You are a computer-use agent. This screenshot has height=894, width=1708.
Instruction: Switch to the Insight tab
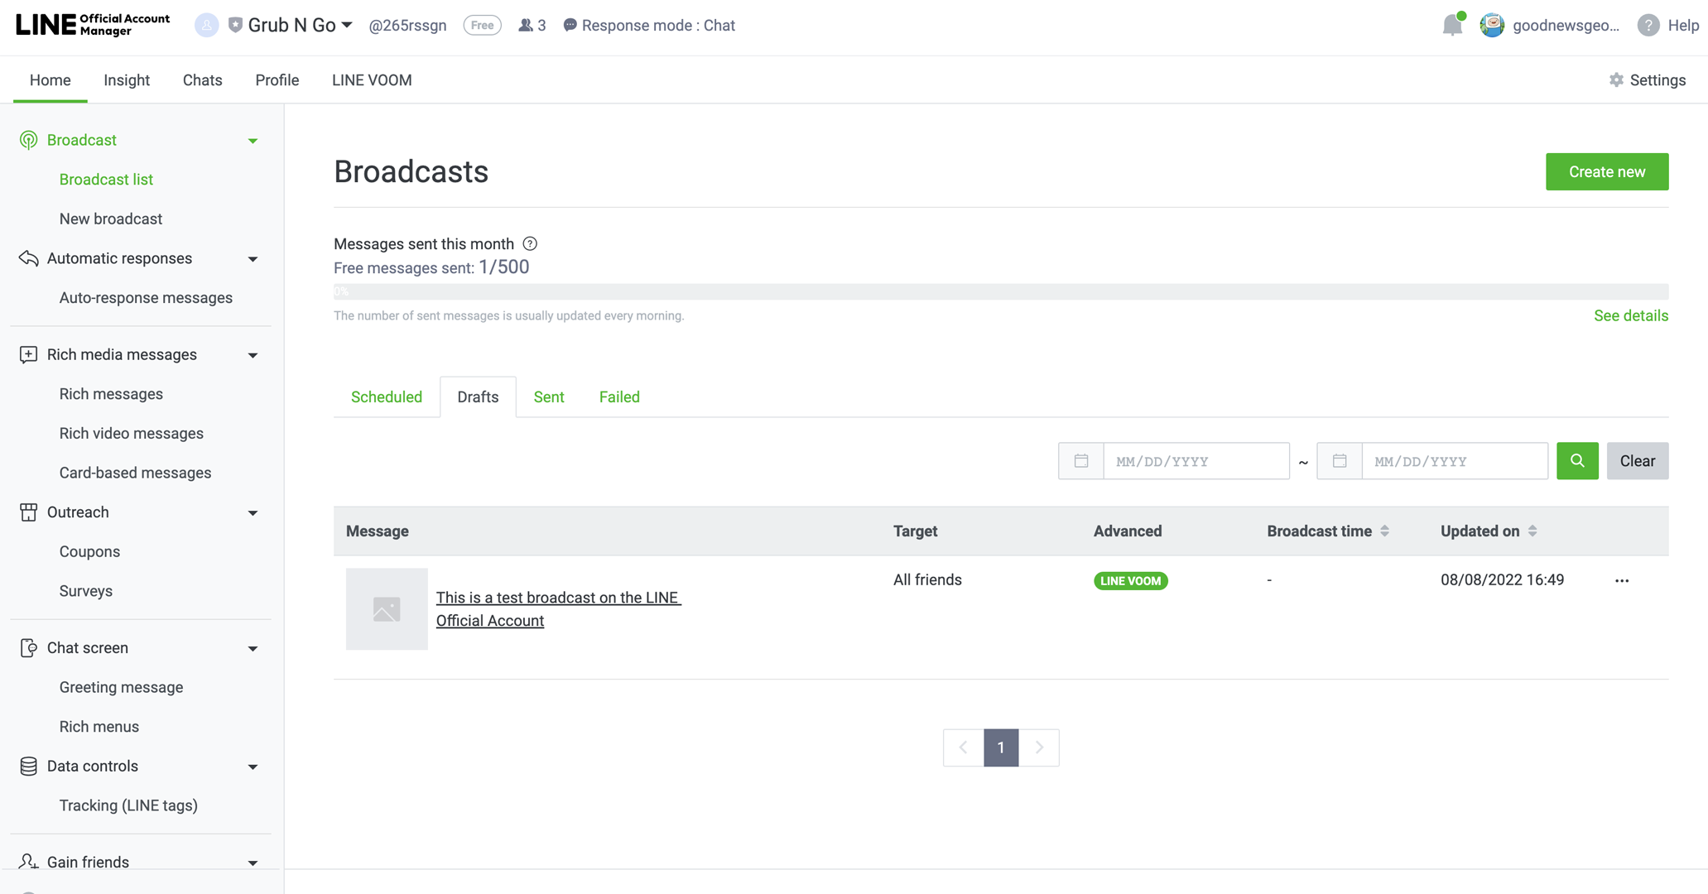(x=127, y=80)
